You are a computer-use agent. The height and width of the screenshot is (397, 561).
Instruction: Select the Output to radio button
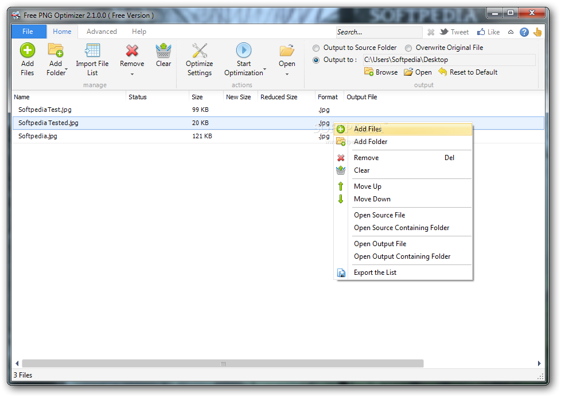[x=316, y=60]
